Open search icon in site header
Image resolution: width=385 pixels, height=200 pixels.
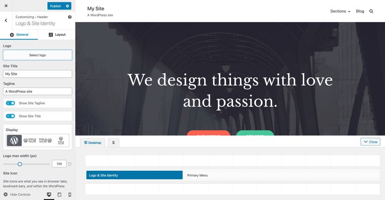pos(371,11)
